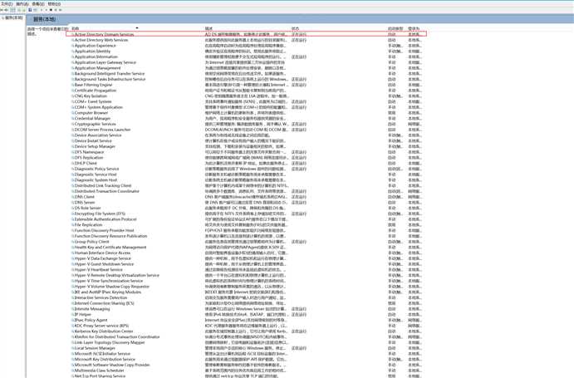The image size is (574, 378).
Task: Select Distributed Transaction Coordinator service
Action: click(x=107, y=191)
